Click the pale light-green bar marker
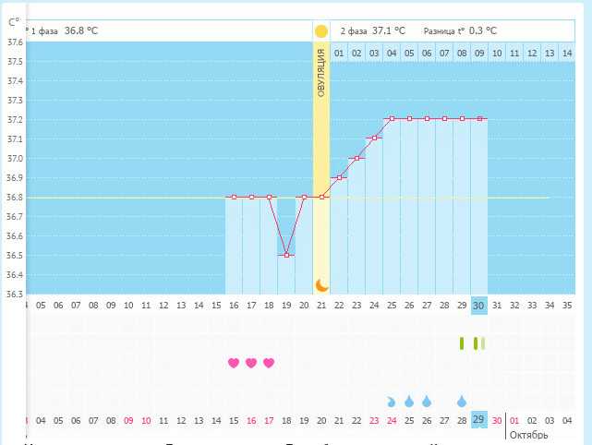592x445 pixels. tap(483, 343)
